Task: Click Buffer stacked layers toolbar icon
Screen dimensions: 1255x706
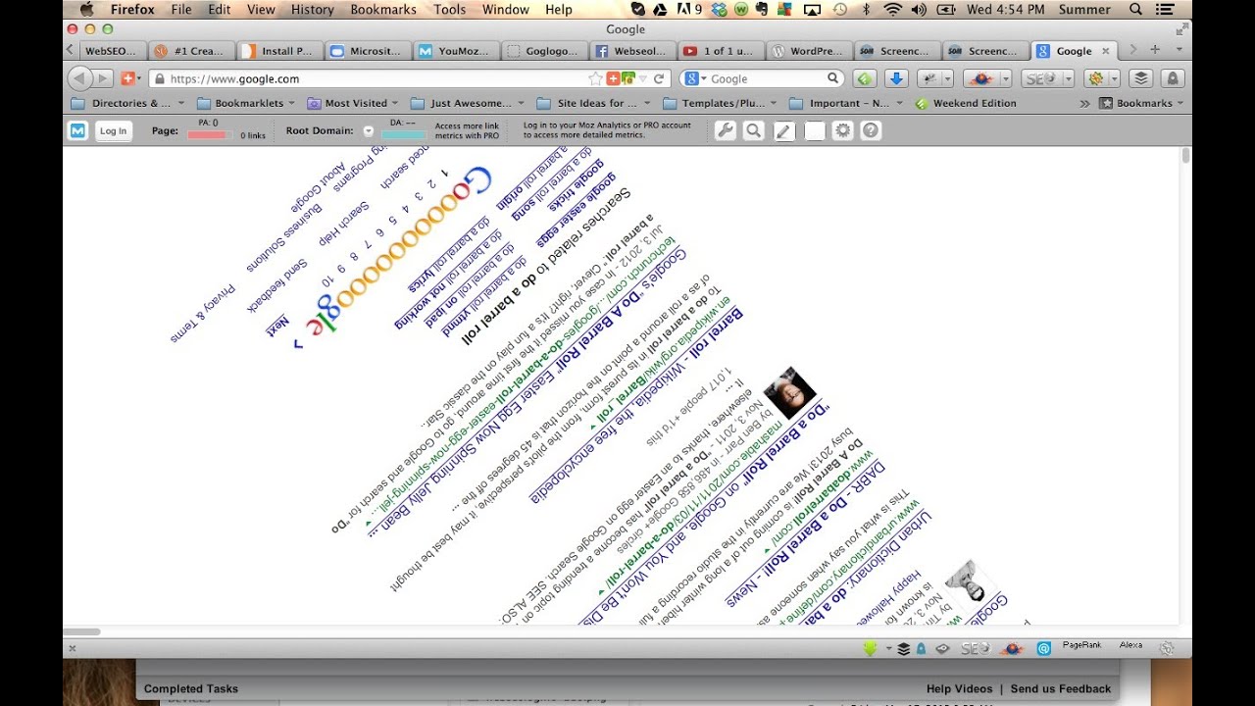Action: (1140, 78)
